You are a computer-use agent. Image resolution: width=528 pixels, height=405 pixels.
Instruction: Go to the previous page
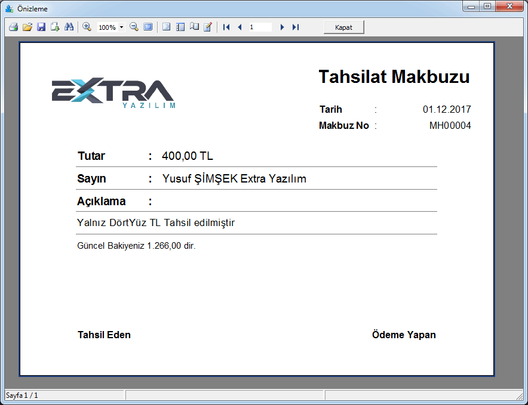coord(240,27)
